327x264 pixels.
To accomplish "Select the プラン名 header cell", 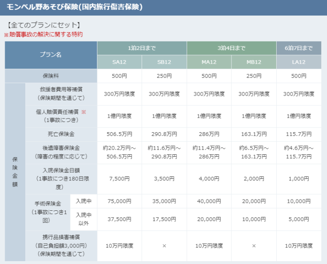I will tap(51, 55).
